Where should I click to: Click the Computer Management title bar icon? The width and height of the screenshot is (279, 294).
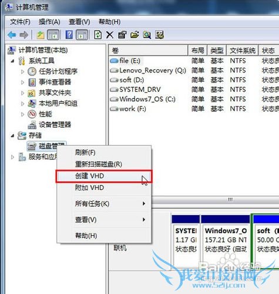(9, 7)
